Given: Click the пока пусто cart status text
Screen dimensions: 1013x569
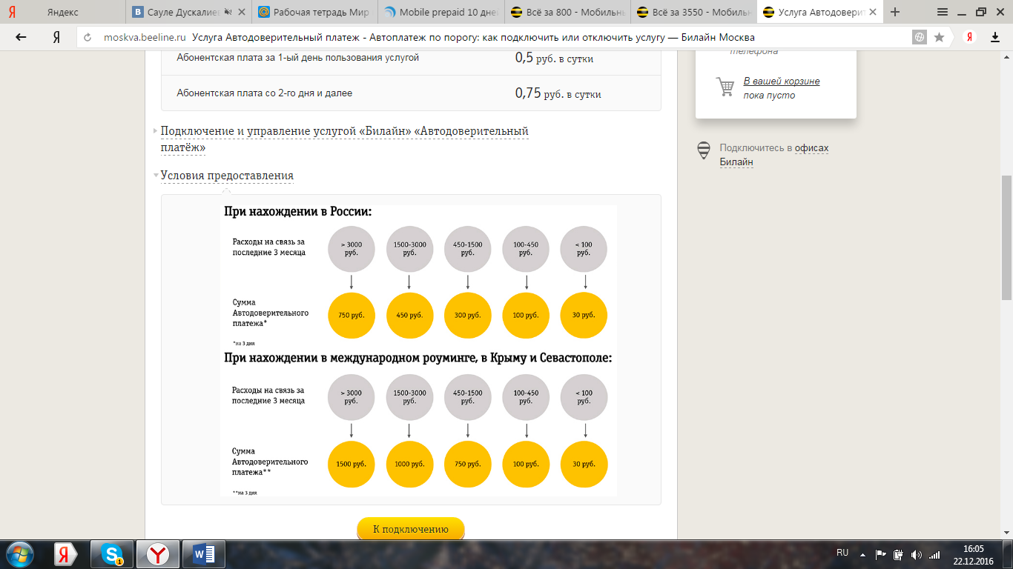Looking at the screenshot, I should coord(769,96).
